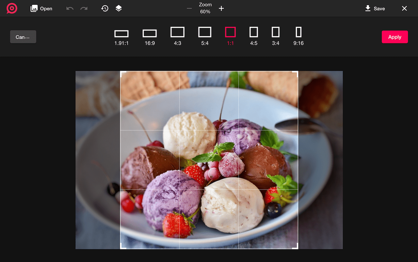Viewport: 418px width, 262px height.
Task: Switch to 9:16 vertical ratio
Action: point(298,36)
